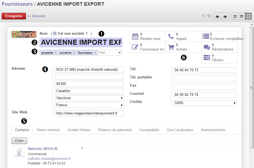Open Achats shopping cart icon

coord(171,47)
